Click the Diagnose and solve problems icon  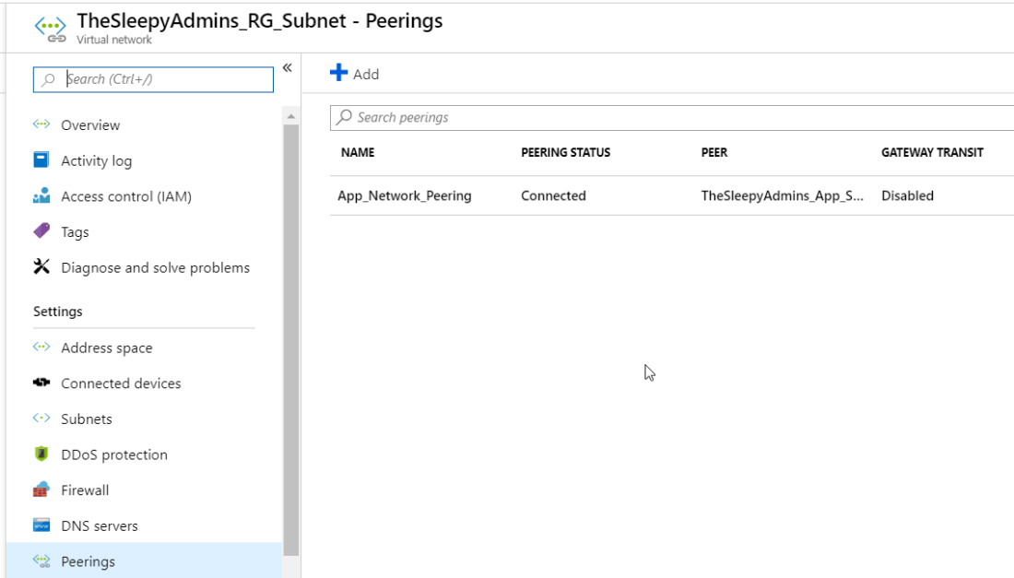tap(41, 267)
